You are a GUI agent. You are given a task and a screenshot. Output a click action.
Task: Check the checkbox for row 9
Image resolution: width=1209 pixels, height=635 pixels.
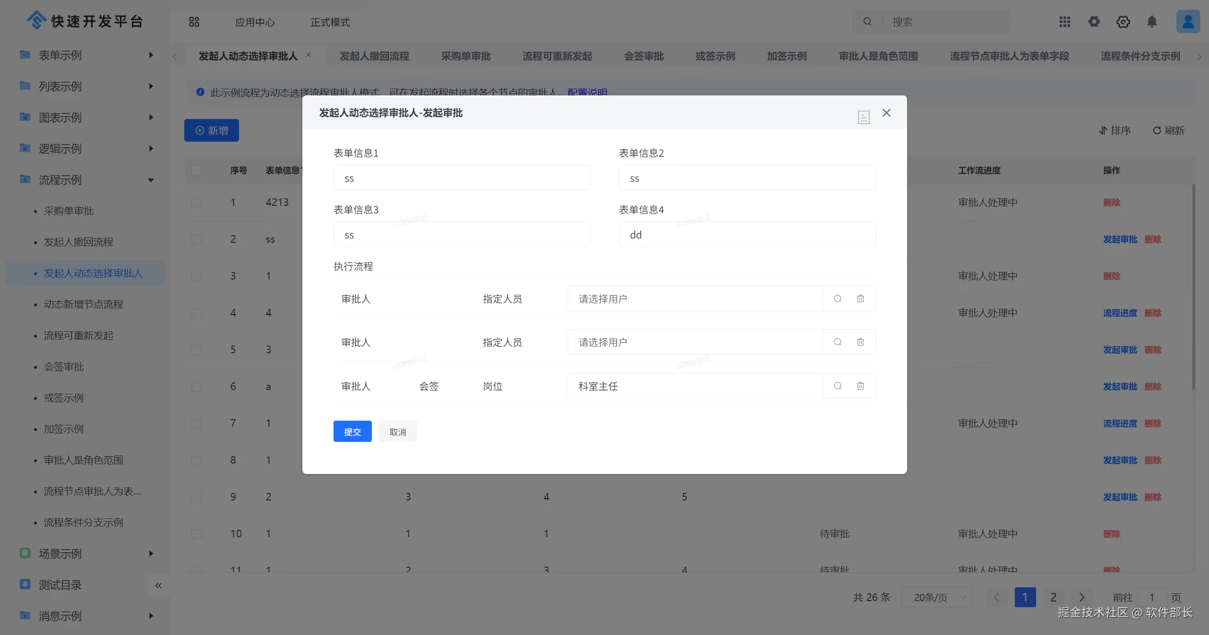(x=196, y=497)
